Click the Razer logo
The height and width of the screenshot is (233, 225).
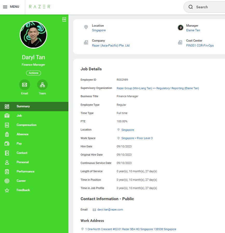pos(40,7)
